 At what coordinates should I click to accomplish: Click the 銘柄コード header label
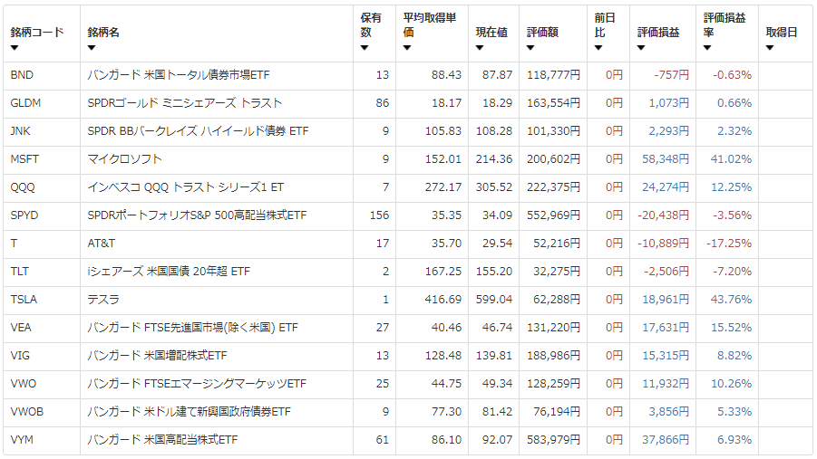(37, 33)
